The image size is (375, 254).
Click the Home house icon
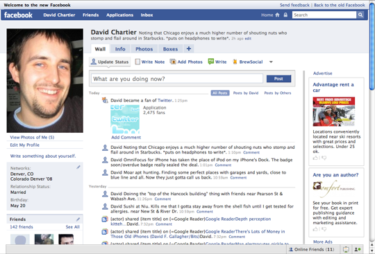click(x=277, y=15)
